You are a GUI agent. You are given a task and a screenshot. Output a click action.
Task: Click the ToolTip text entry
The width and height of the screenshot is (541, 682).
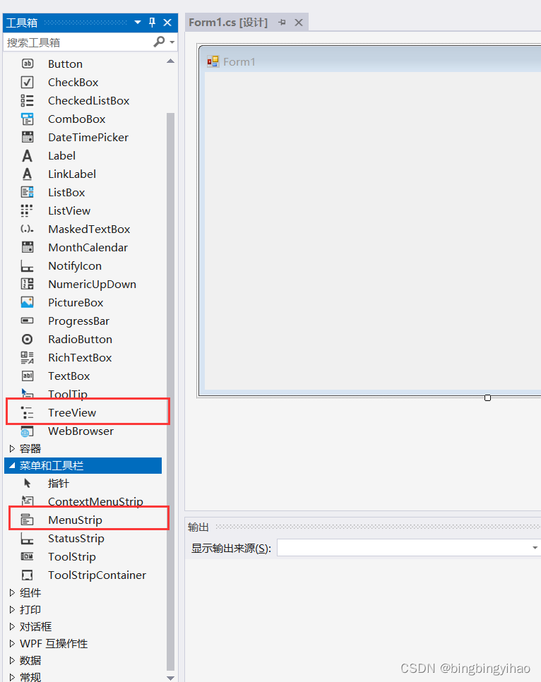[x=68, y=394]
